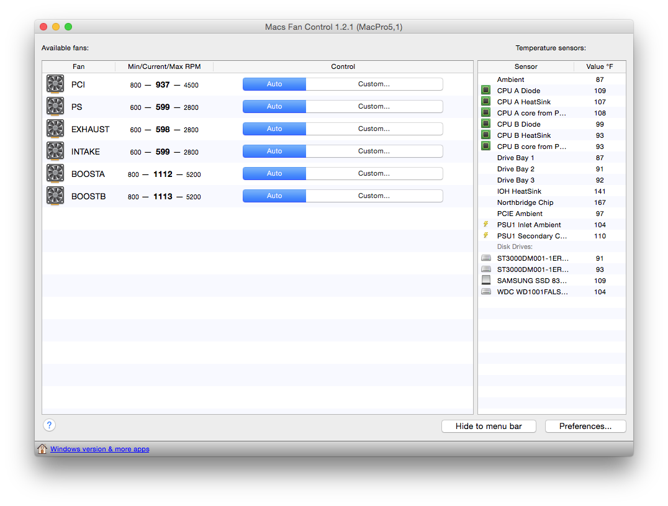
Task: Click the drive icon of ST3000DM001 at 93
Action: click(485, 269)
